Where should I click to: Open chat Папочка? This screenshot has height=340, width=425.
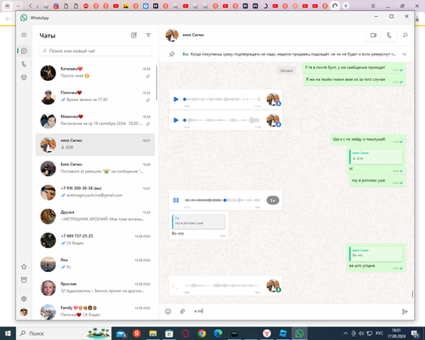pos(95,97)
